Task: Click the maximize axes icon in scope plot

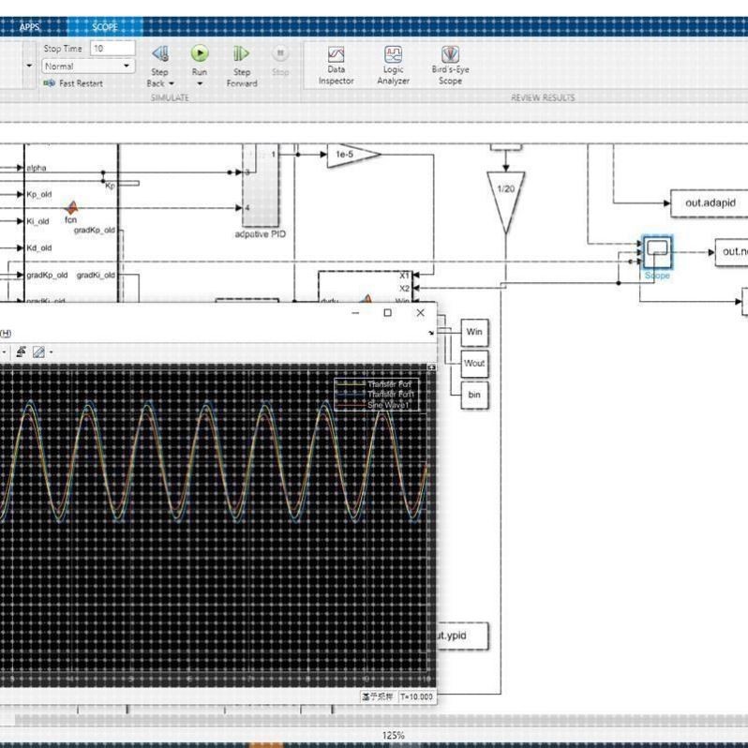Action: tap(431, 368)
